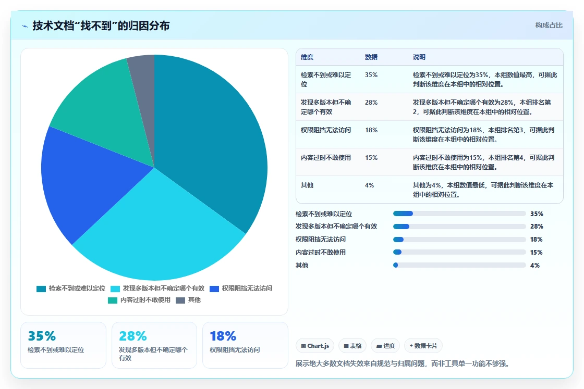Screen dimensions: 584x389
Task: Toggle 权限阻挡无法访问 legend swatch
Action: pos(214,289)
